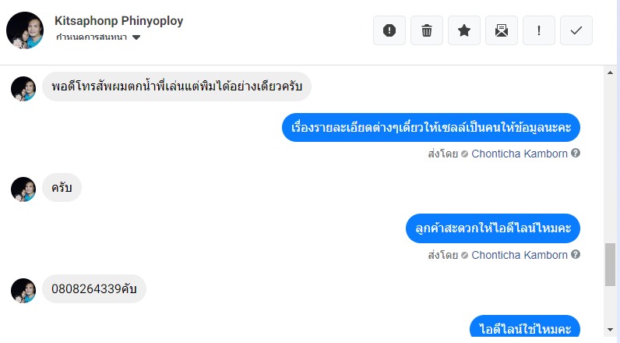This screenshot has width=620, height=343.
Task: Click the blue ลูกค้าสะดวกให้ไอดีไลน์ไหมคะ message bubble
Action: pyautogui.click(x=493, y=228)
